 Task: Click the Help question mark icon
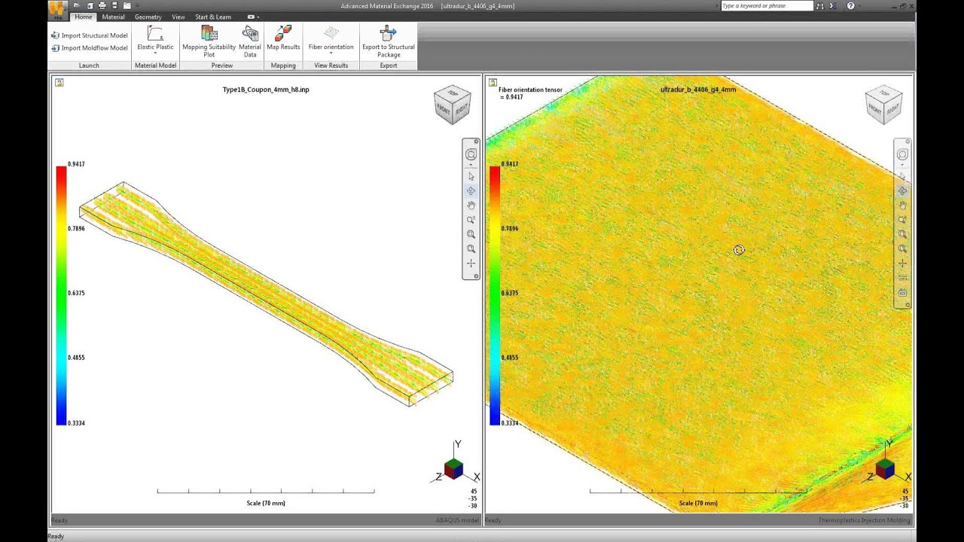click(x=850, y=6)
